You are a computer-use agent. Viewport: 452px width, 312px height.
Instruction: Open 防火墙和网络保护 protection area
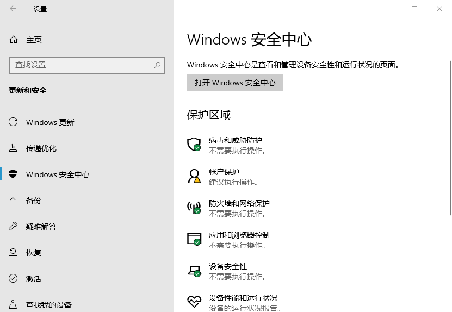(x=228, y=208)
